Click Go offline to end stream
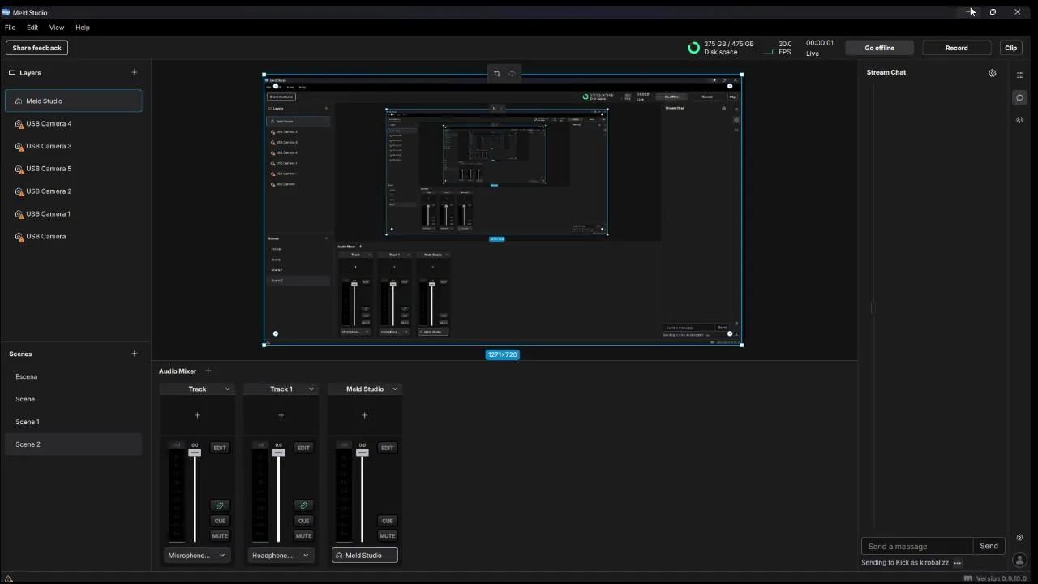This screenshot has height=584, width=1038. point(879,48)
